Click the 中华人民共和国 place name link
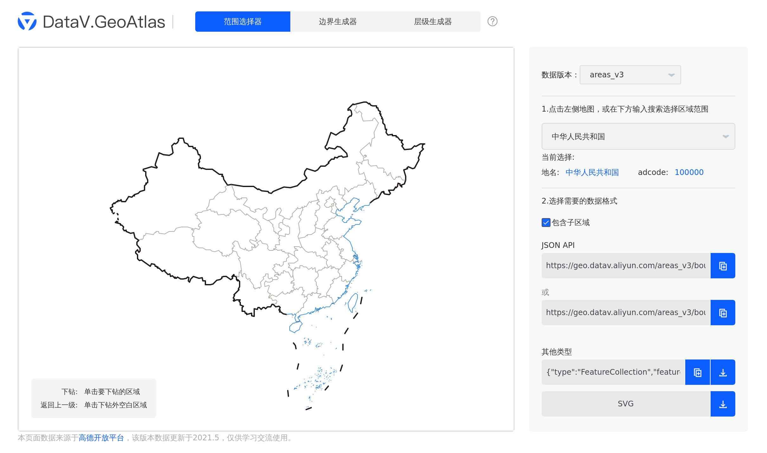This screenshot has height=453, width=767. point(592,172)
